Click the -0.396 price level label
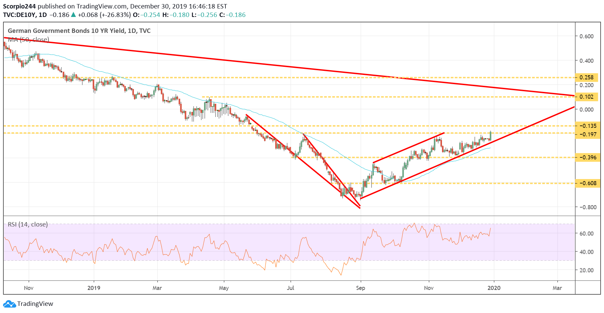 (x=588, y=157)
